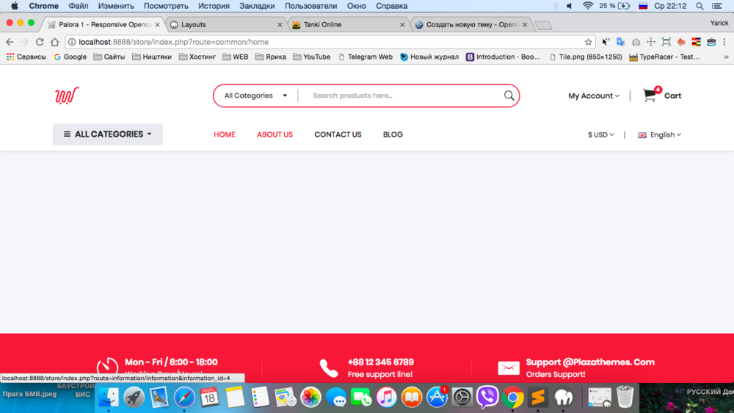Expand the All Categories search dropdown
Screen dimensions: 734x413
click(x=255, y=96)
